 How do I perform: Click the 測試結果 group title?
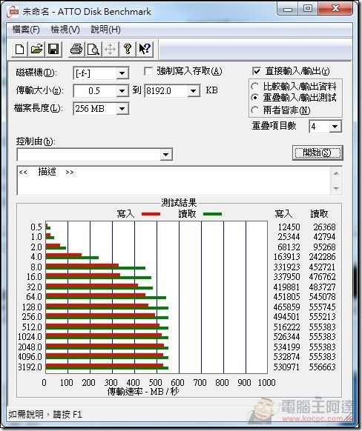pyautogui.click(x=179, y=203)
